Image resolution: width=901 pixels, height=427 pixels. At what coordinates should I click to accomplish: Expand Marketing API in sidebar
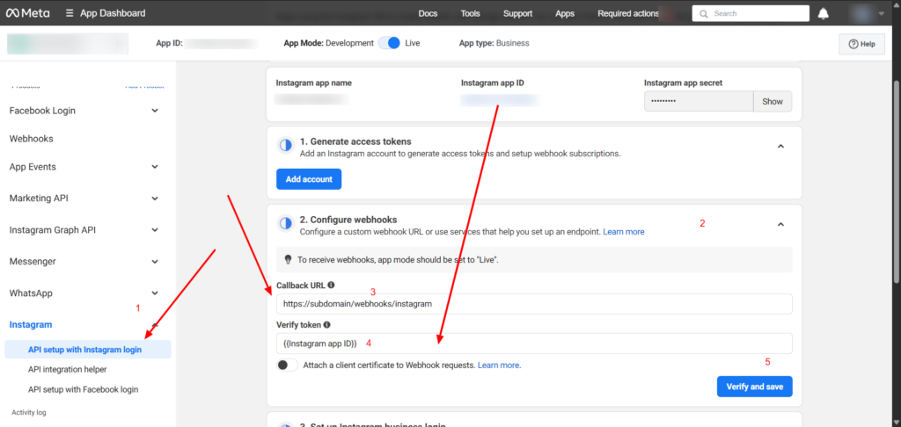155,199
